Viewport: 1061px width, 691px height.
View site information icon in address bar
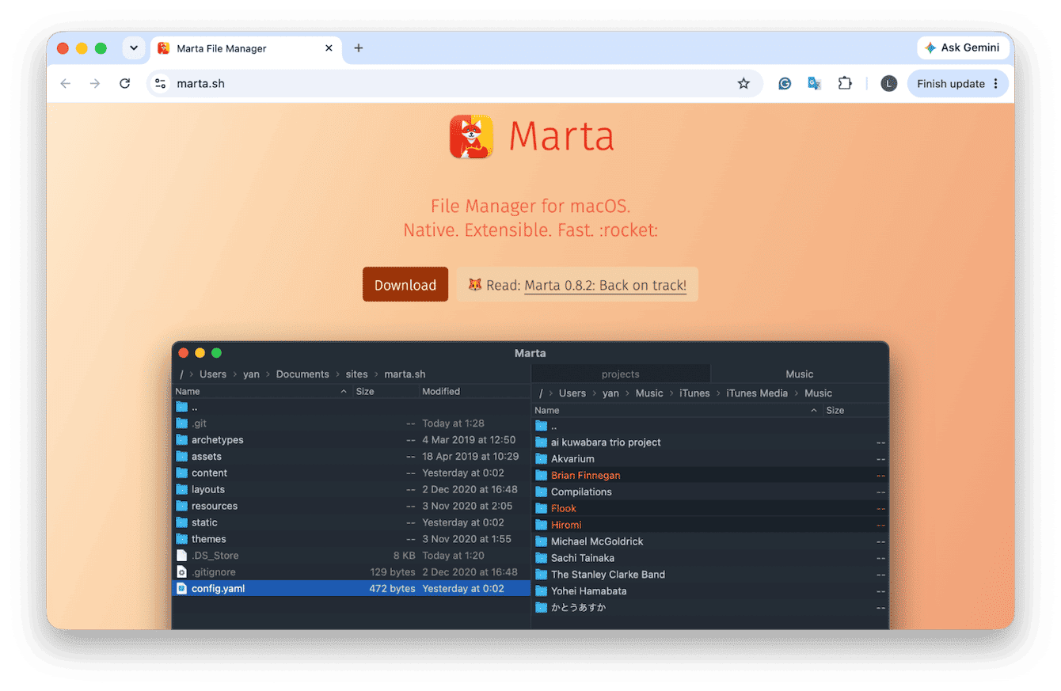click(x=161, y=83)
